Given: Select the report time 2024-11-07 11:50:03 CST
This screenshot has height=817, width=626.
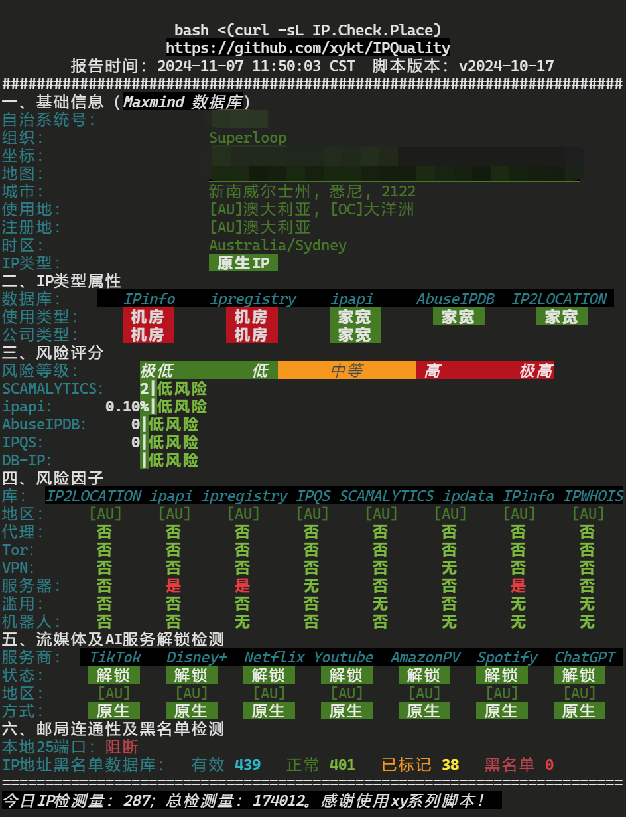Looking at the screenshot, I should point(256,66).
